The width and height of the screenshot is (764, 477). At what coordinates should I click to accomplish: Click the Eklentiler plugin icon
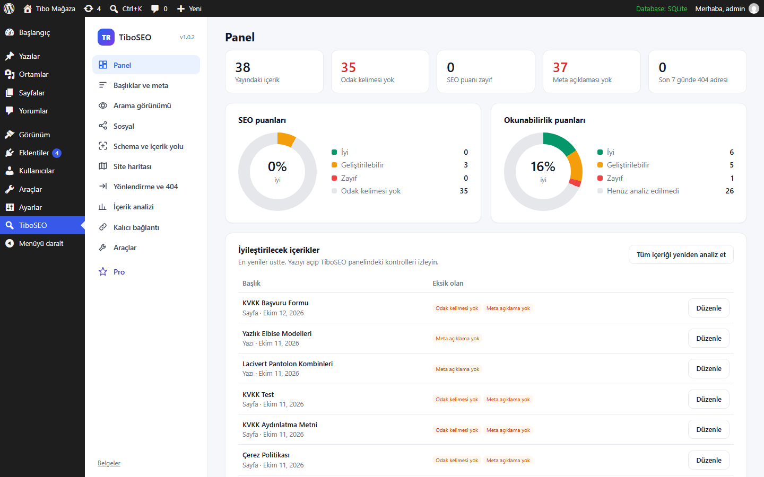10,153
